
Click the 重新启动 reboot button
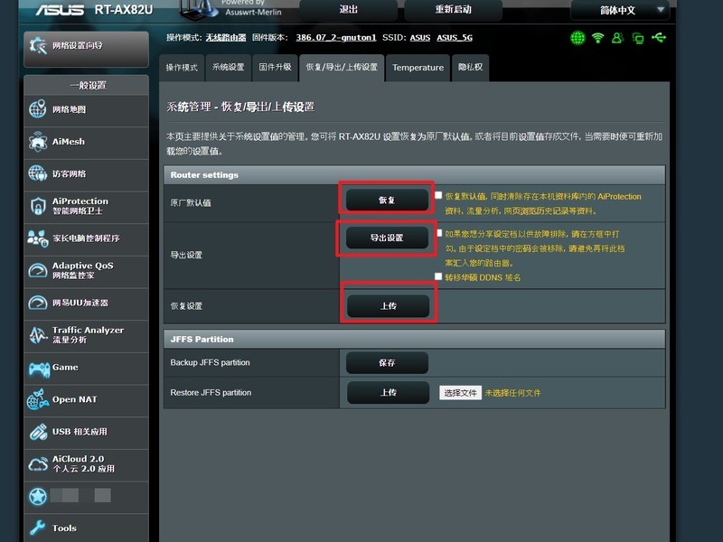(x=454, y=10)
